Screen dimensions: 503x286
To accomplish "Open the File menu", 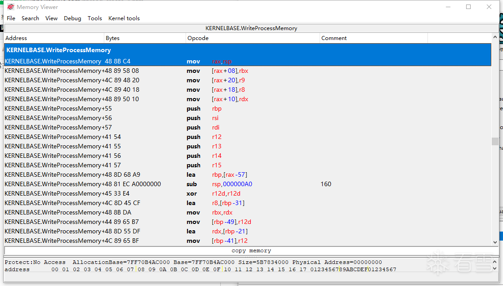I will pyautogui.click(x=11, y=18).
